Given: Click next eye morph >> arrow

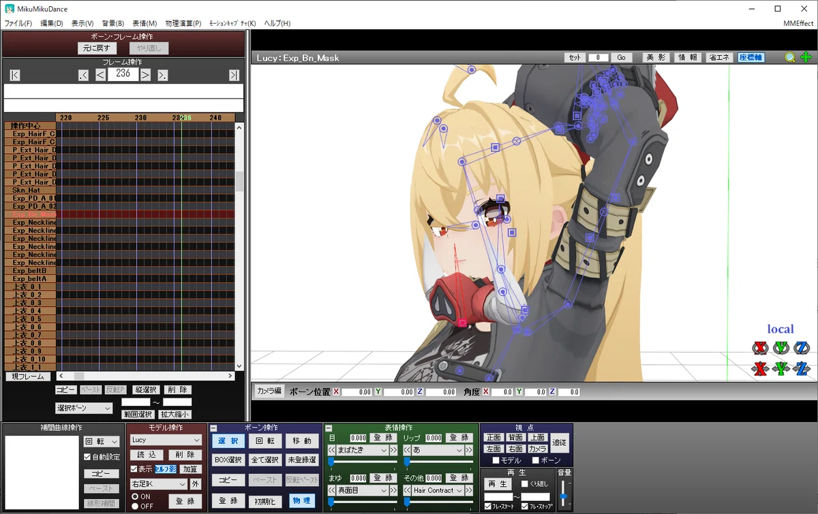Looking at the screenshot, I should 393,451.
